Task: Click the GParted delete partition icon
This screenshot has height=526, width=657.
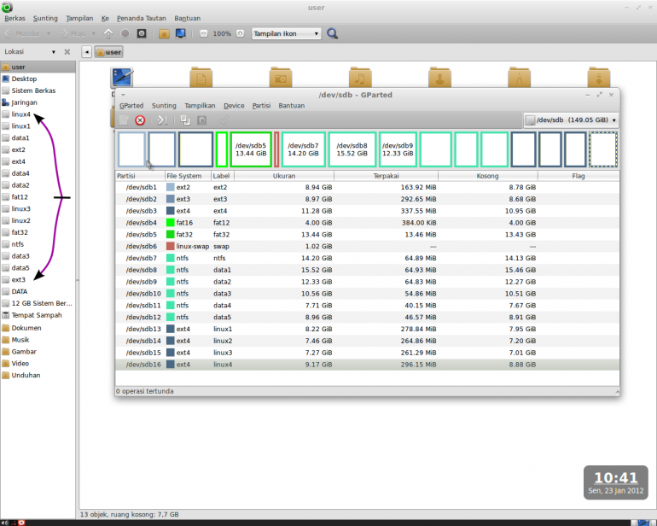Action: (x=140, y=120)
